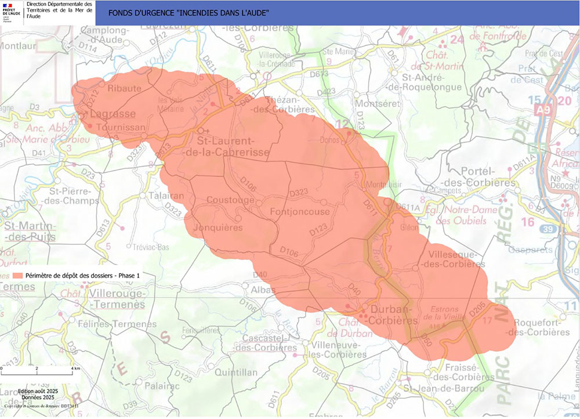Image resolution: width=580 pixels, height=419 pixels.
Task: Click the Durban-Corbières town label
Action: click(x=386, y=315)
